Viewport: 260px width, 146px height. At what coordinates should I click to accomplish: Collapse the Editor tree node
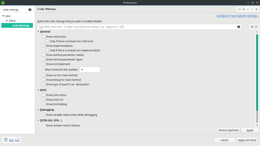point(7,21)
